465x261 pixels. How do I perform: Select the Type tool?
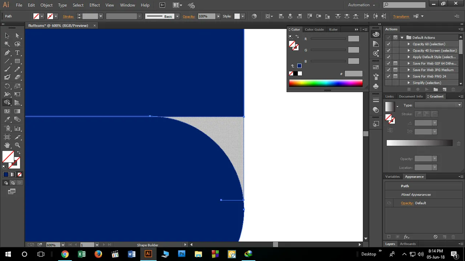[x=17, y=53]
